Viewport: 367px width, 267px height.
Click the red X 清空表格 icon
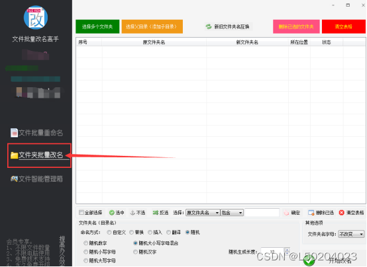pos(341,213)
